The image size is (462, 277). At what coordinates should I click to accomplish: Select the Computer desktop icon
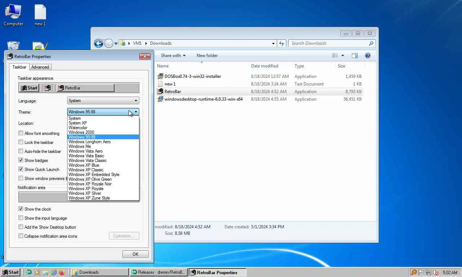[13, 15]
